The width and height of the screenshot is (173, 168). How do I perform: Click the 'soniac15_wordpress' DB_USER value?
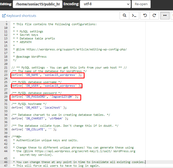[60, 86]
